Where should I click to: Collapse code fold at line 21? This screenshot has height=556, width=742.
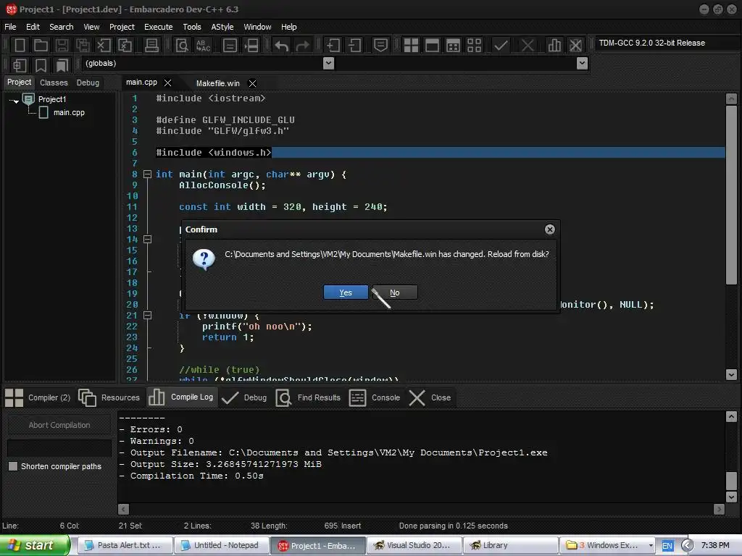point(147,315)
